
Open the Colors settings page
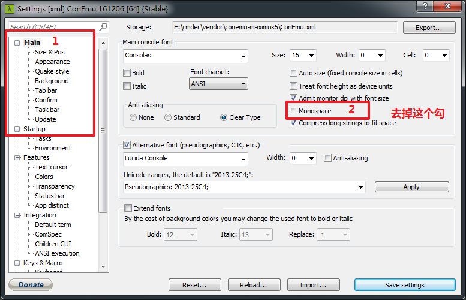[44, 177]
